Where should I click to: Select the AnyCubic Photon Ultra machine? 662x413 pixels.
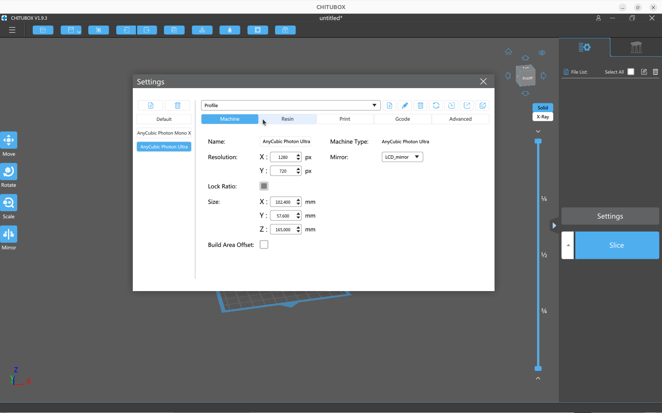pos(164,147)
